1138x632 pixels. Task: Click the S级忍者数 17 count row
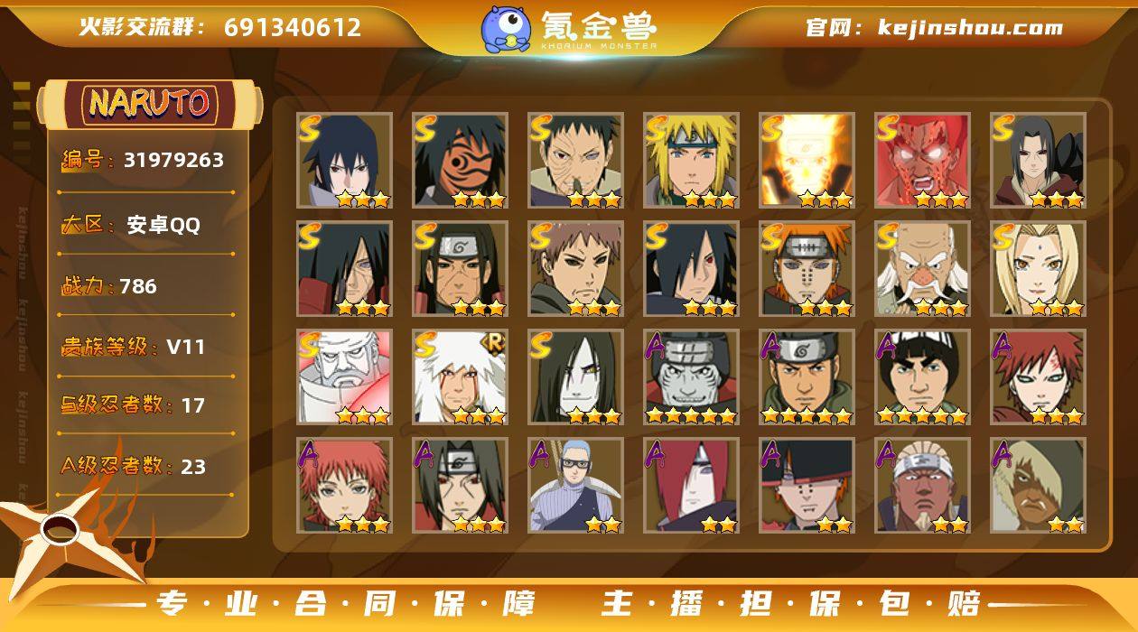(x=145, y=405)
